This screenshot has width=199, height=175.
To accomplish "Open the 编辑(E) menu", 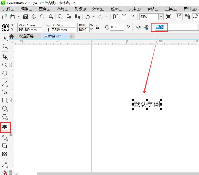I will pos(26,9).
